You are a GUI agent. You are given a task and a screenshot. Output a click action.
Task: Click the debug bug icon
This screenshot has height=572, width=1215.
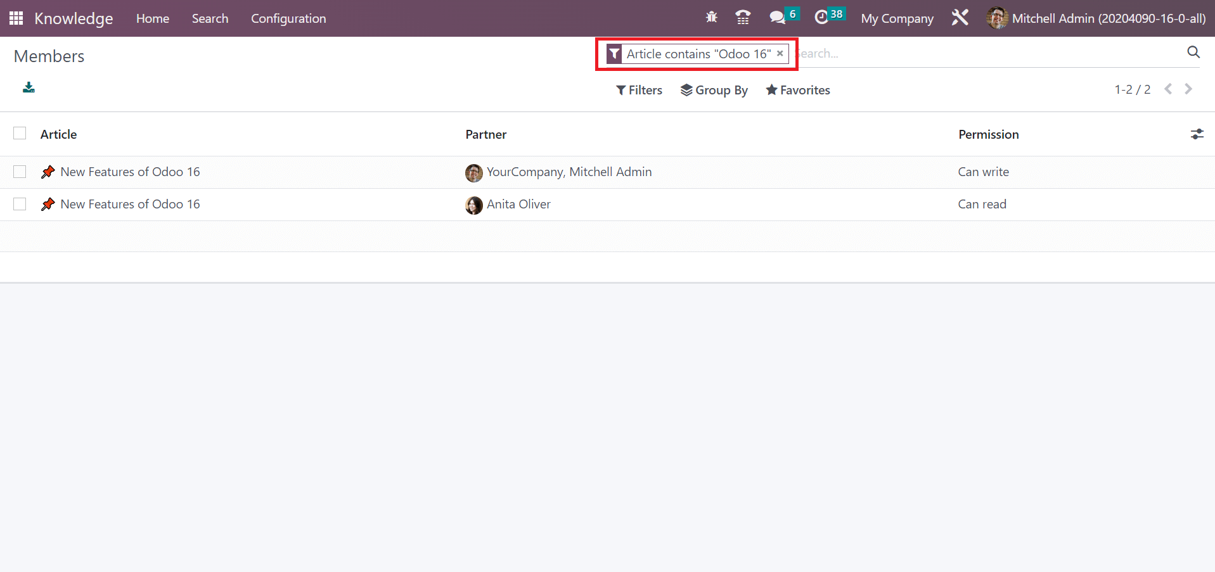click(712, 18)
